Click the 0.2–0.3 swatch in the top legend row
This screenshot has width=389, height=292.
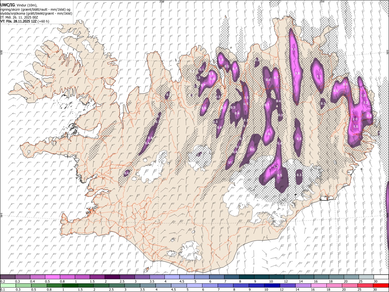pyautogui.click(x=8, y=277)
